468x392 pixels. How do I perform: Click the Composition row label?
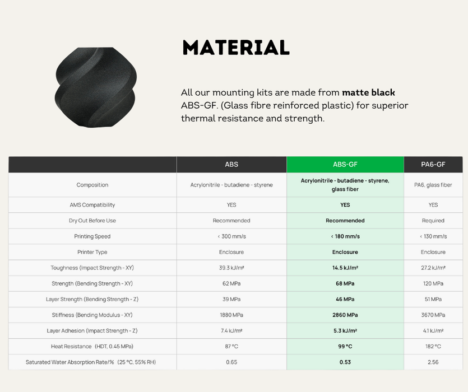point(92,185)
